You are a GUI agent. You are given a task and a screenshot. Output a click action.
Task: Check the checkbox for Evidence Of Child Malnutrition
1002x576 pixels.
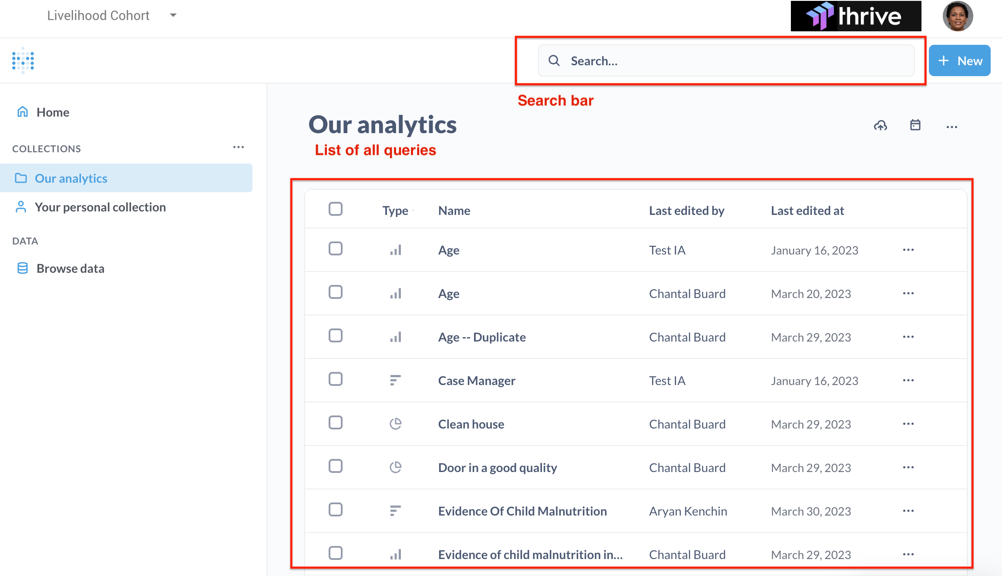click(x=335, y=510)
